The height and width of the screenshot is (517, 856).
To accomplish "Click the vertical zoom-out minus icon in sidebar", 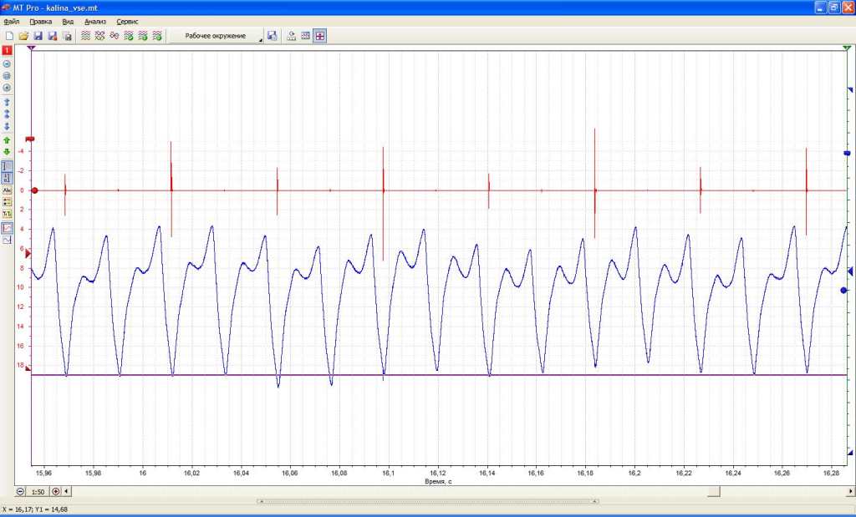I will 7,63.
